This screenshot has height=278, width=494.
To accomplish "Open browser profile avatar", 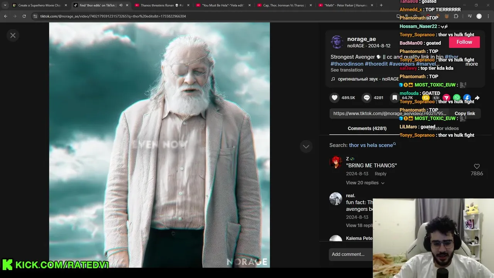I will pyautogui.click(x=479, y=16).
